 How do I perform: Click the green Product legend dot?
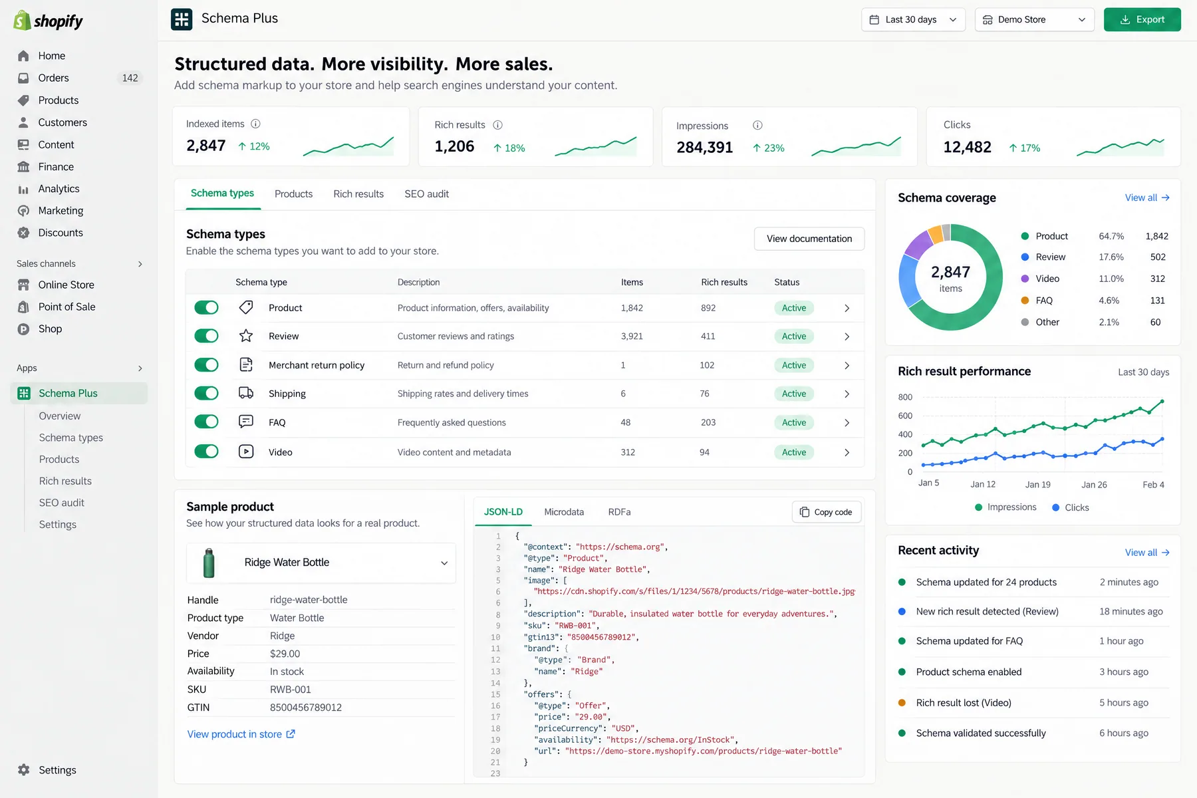1025,236
